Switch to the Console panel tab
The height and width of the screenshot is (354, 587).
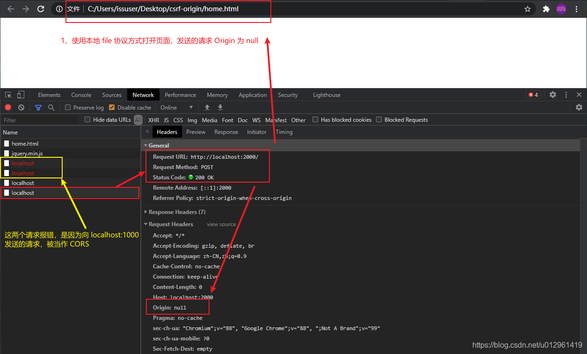(x=81, y=95)
